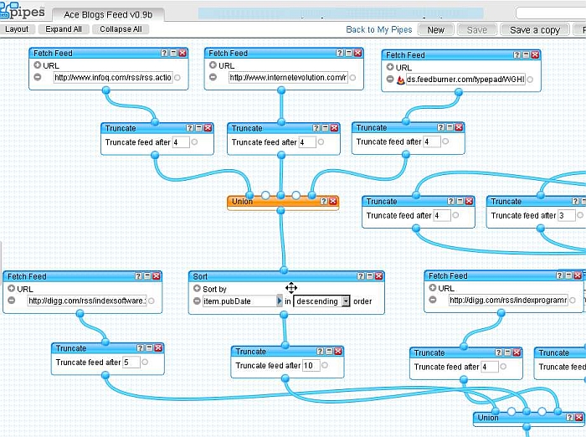
Task: Open help for the infoq Fetch Feed module
Action: 164,53
